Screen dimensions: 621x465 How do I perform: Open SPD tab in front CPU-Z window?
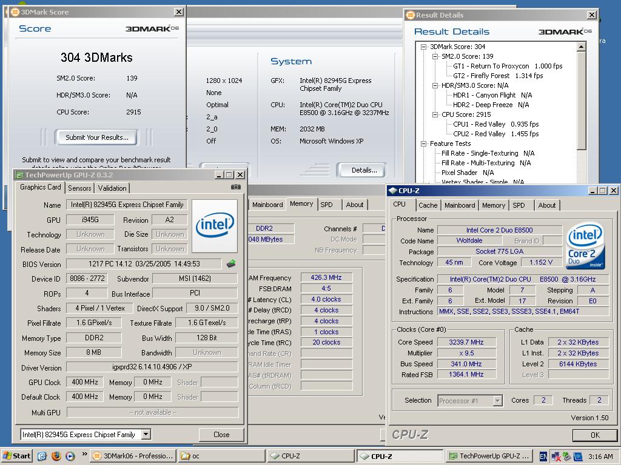pos(519,205)
